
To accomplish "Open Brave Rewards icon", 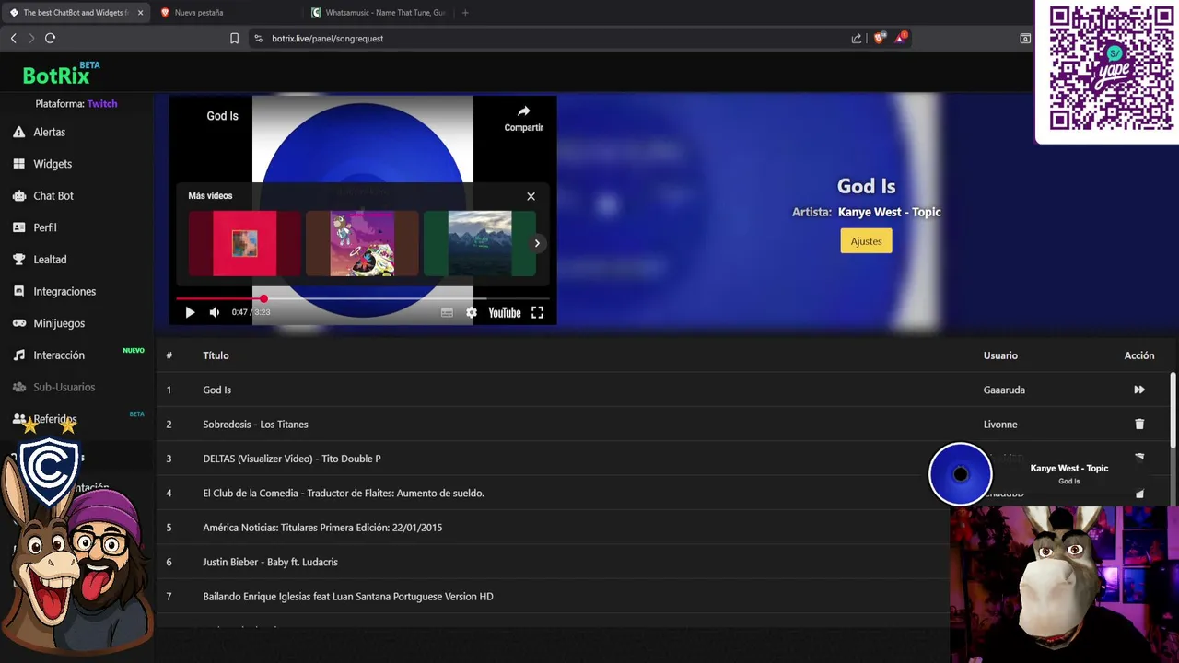I will point(901,38).
